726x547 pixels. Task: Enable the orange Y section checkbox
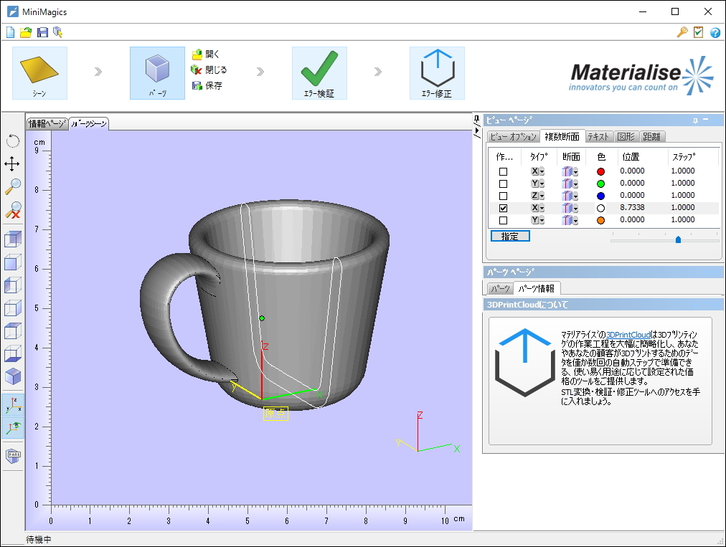504,220
